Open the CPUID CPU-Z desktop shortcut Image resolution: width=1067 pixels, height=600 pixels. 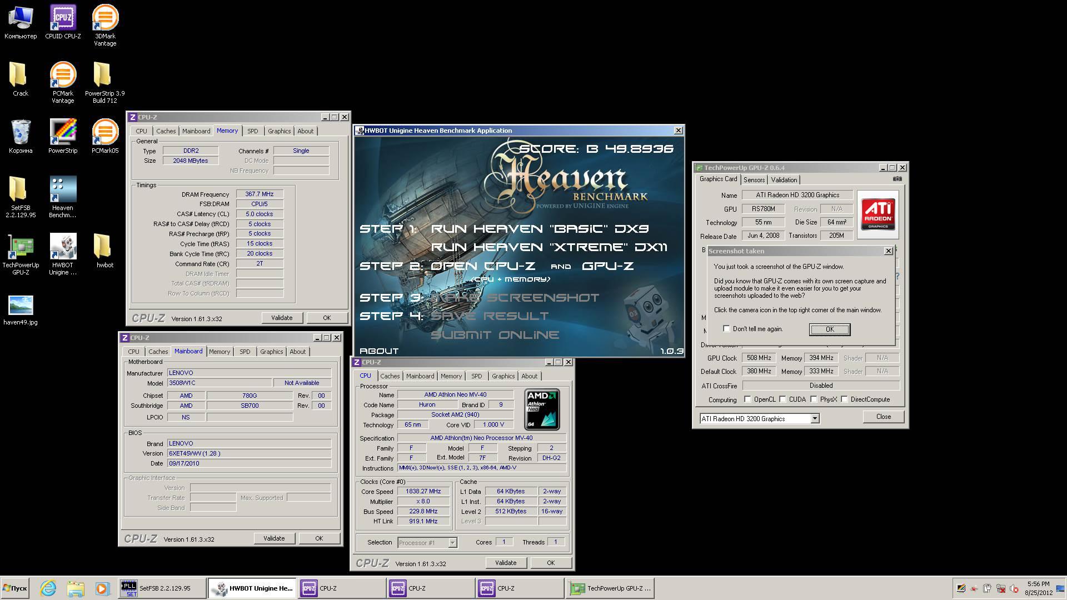(x=63, y=22)
